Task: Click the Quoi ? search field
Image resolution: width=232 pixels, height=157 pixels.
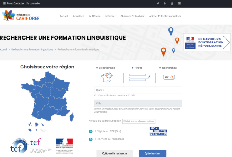Action: tap(138, 90)
